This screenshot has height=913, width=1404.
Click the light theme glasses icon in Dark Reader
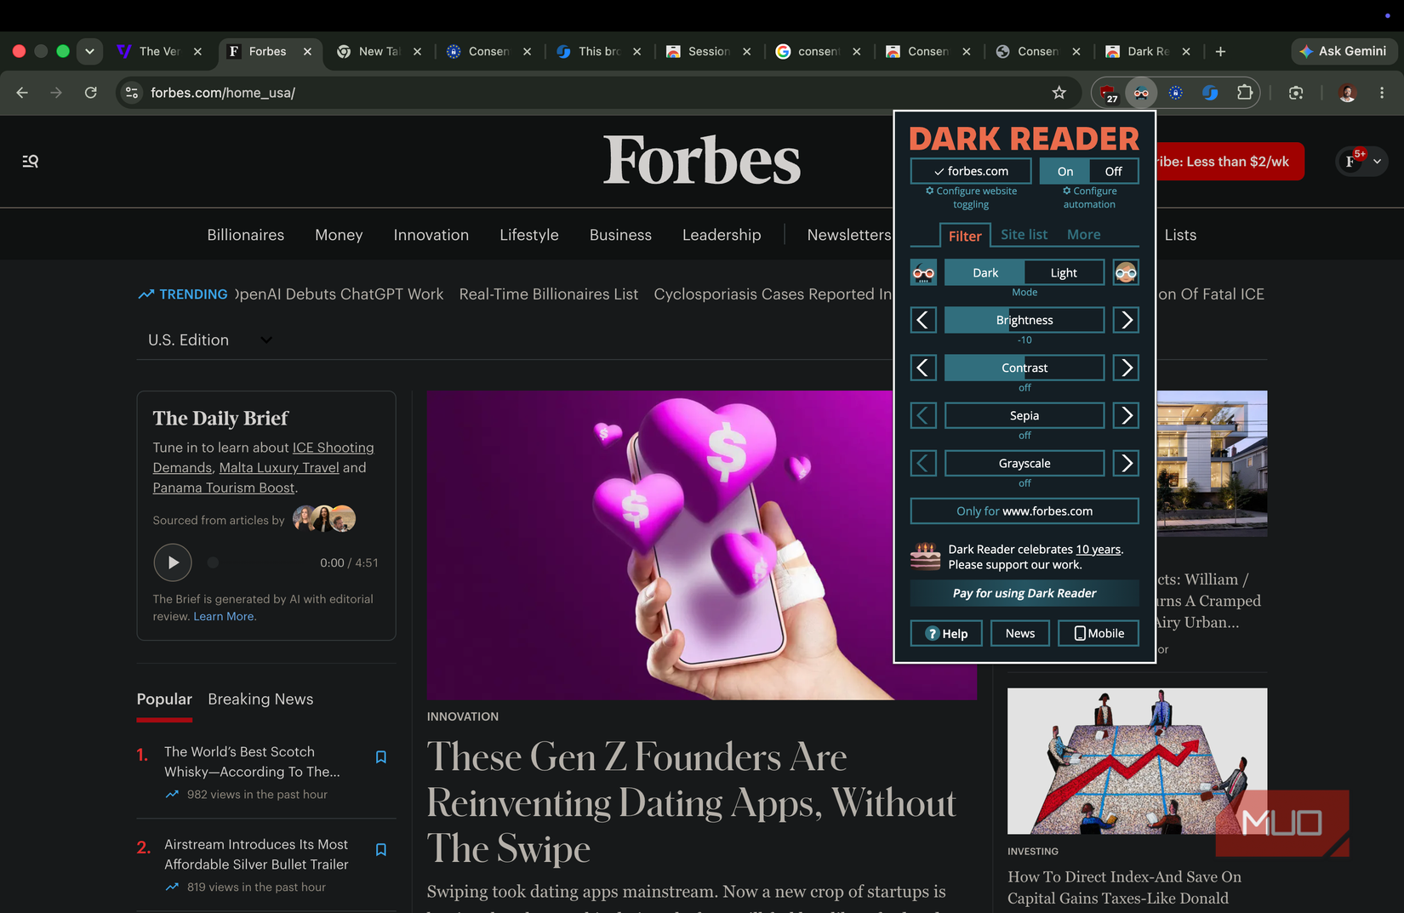click(x=1126, y=272)
